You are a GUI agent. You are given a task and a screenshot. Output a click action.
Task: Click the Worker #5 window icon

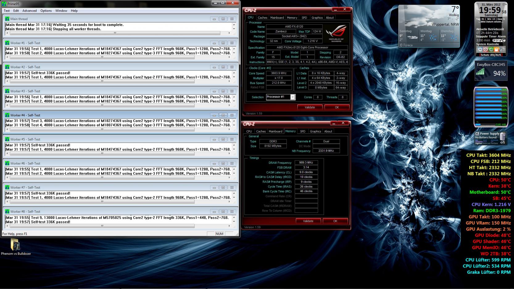7,139
